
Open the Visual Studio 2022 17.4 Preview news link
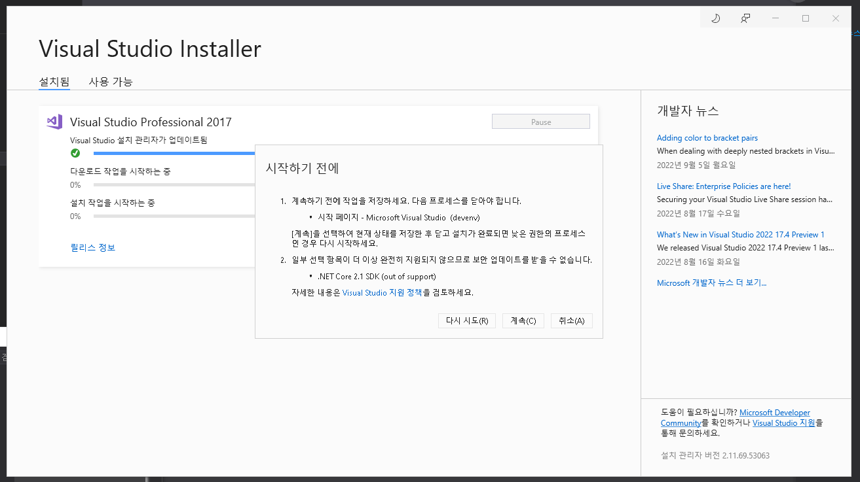[740, 234]
